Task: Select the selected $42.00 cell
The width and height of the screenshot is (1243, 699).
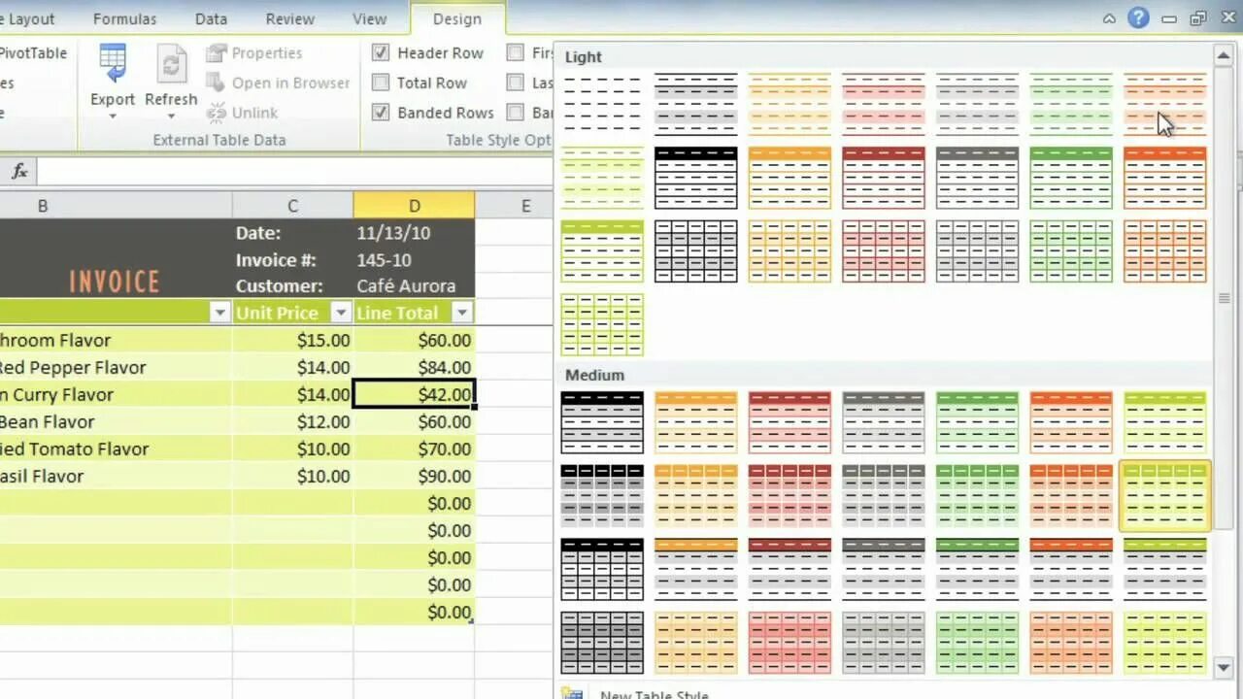Action: tap(415, 394)
